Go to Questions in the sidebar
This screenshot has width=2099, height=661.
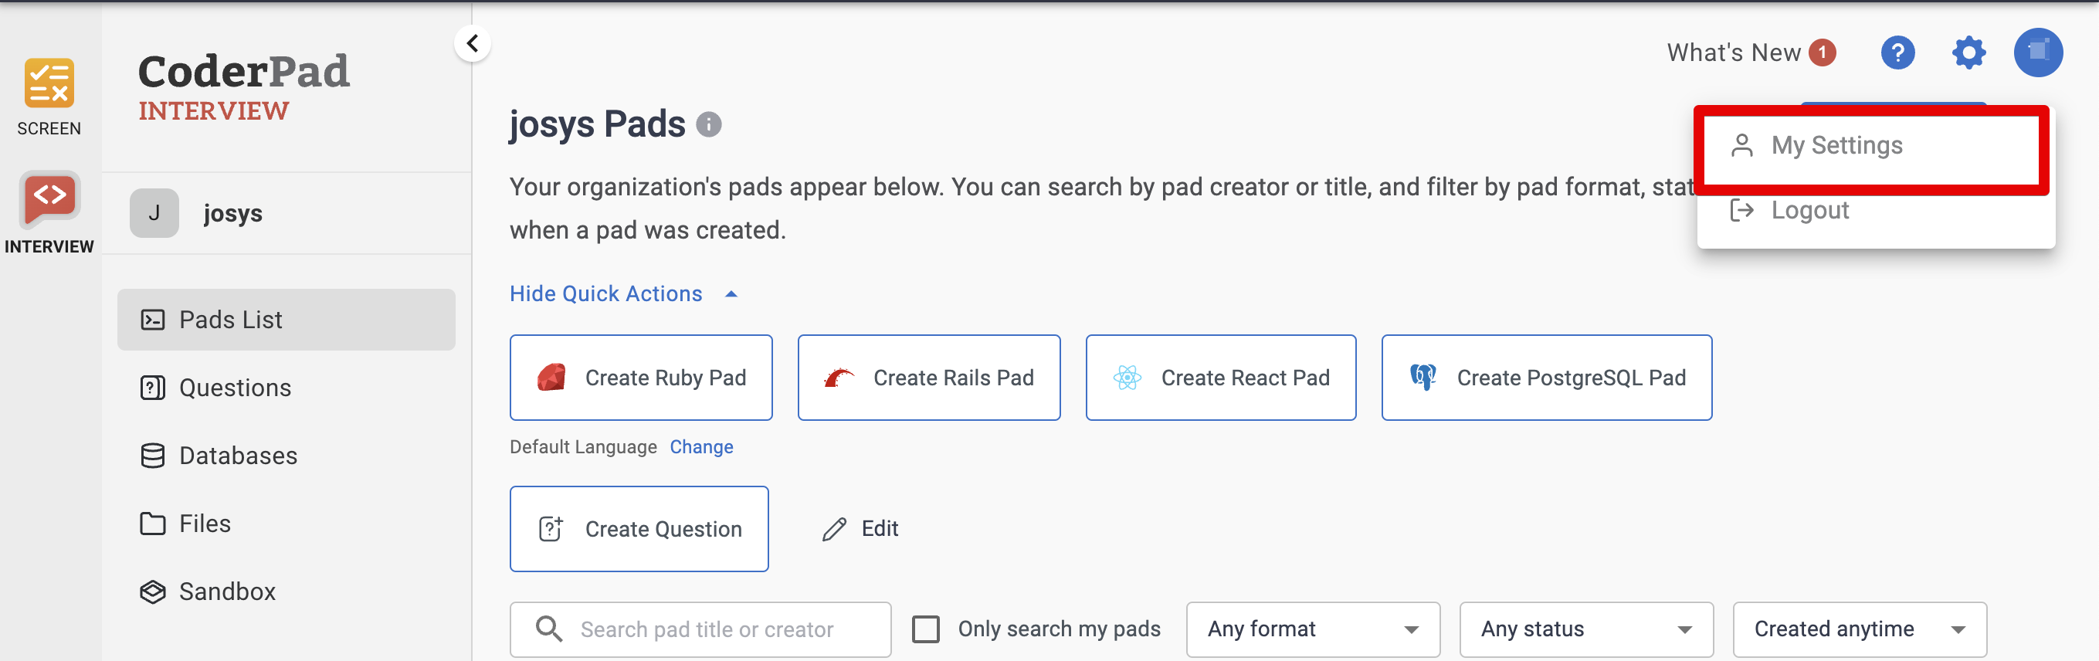tap(235, 388)
